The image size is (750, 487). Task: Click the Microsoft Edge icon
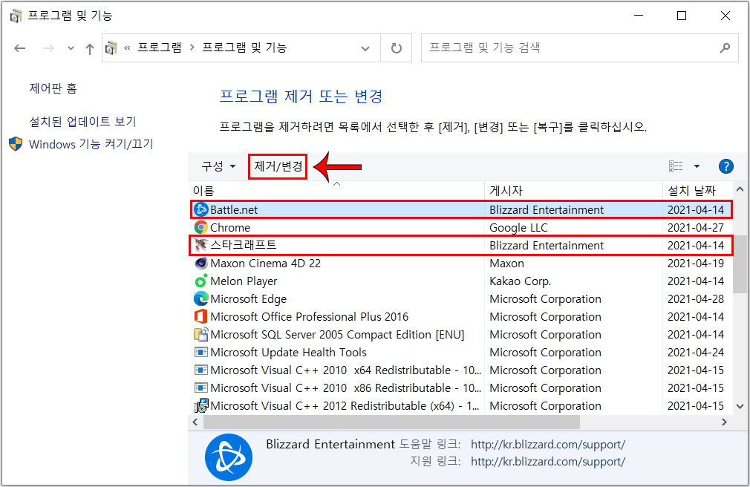click(x=201, y=298)
